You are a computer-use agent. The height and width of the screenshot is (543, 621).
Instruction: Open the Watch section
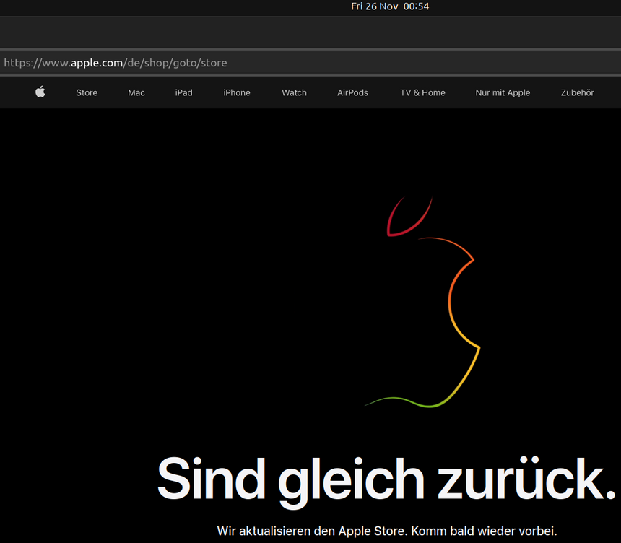coord(294,92)
